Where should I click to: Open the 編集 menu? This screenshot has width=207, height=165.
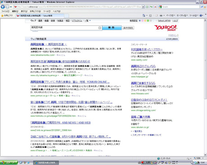tap(15, 11)
